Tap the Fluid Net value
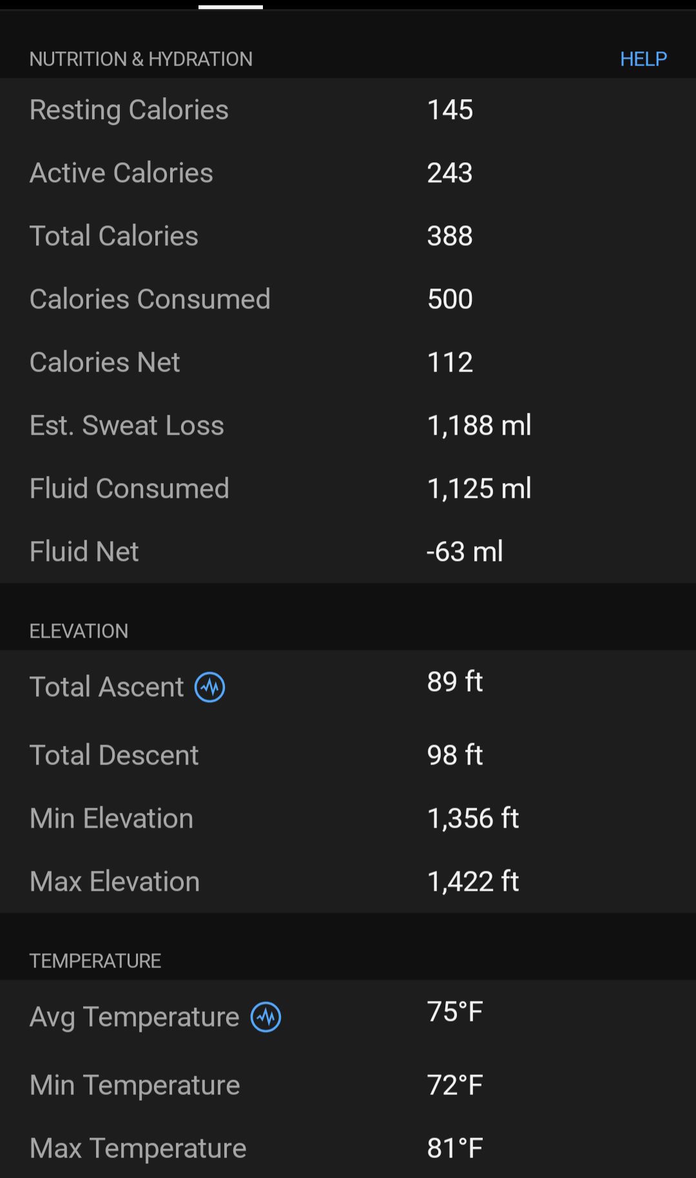Viewport: 696px width, 1178px height. (x=465, y=551)
